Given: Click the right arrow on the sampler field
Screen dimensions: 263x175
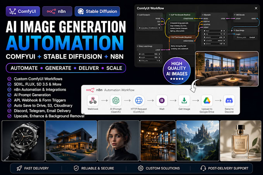Looking at the screenshot, I should 224,37.
